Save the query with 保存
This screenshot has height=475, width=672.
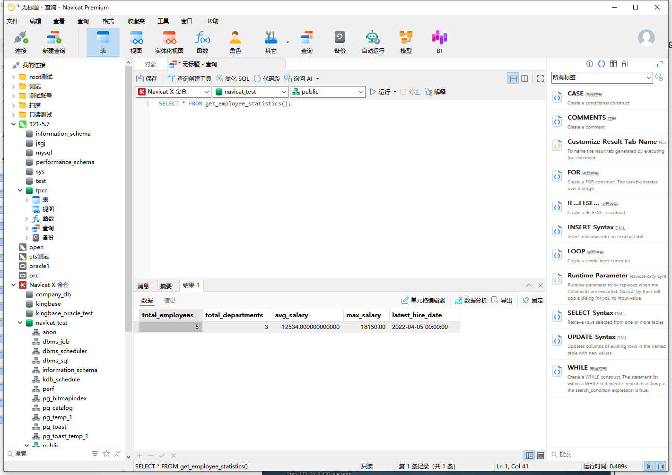tap(147, 78)
